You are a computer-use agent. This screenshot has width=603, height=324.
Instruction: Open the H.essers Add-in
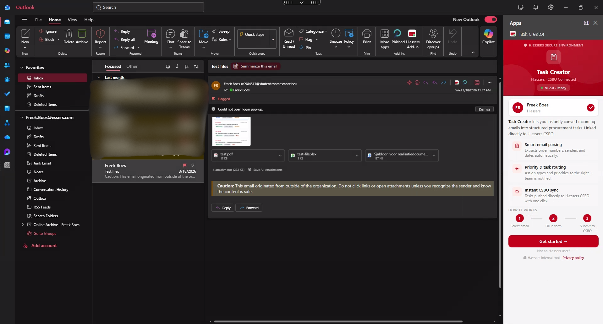point(412,39)
